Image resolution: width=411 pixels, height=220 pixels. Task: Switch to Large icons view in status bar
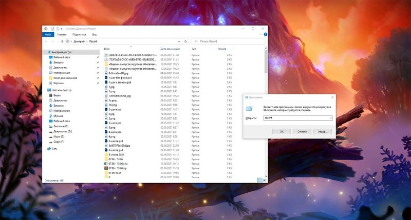(265, 180)
